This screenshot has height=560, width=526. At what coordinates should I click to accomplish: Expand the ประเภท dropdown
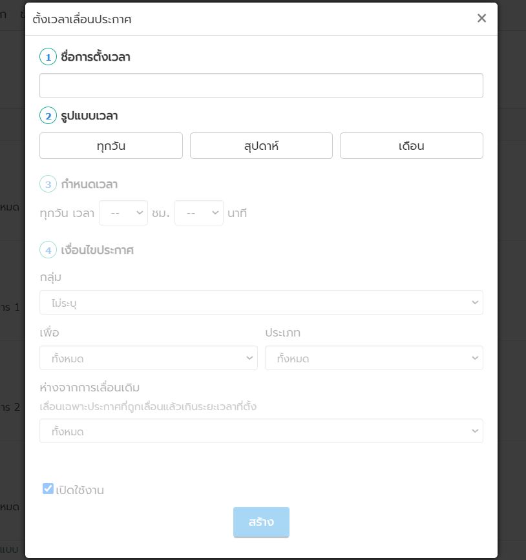pos(373,358)
